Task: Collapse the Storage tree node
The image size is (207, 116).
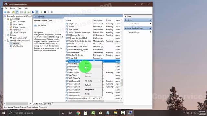Action: [x=5, y=35]
